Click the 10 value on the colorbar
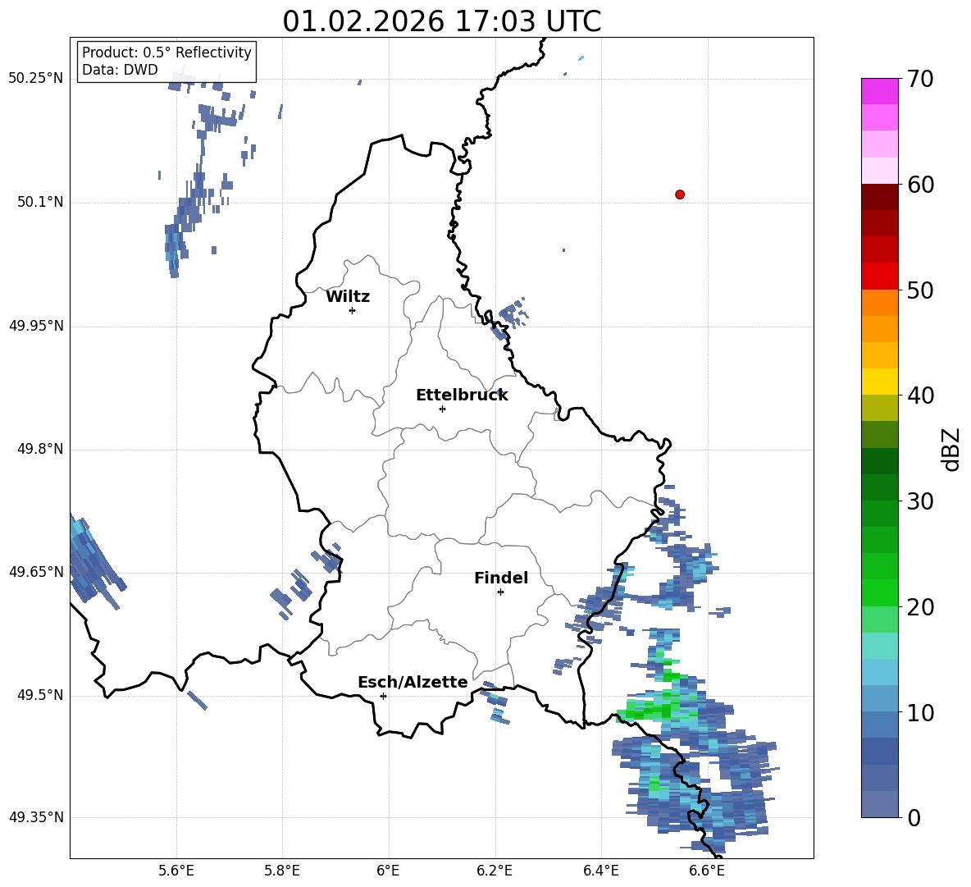Viewport: 971px width, 887px height. 920,712
